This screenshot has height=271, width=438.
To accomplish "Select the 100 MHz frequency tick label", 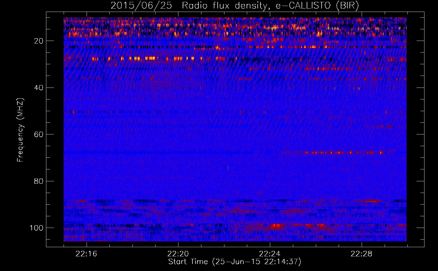I will 37,228.
